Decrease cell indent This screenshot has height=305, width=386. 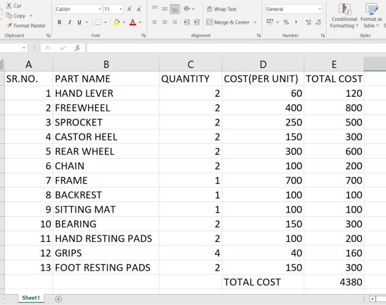(x=187, y=23)
